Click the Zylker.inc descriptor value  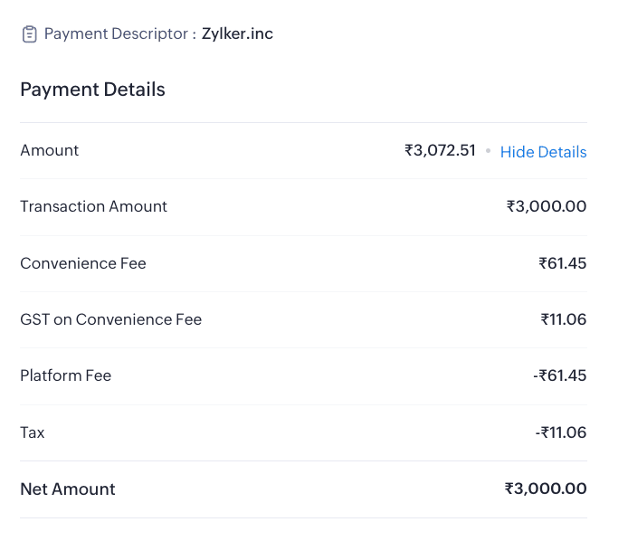point(237,34)
